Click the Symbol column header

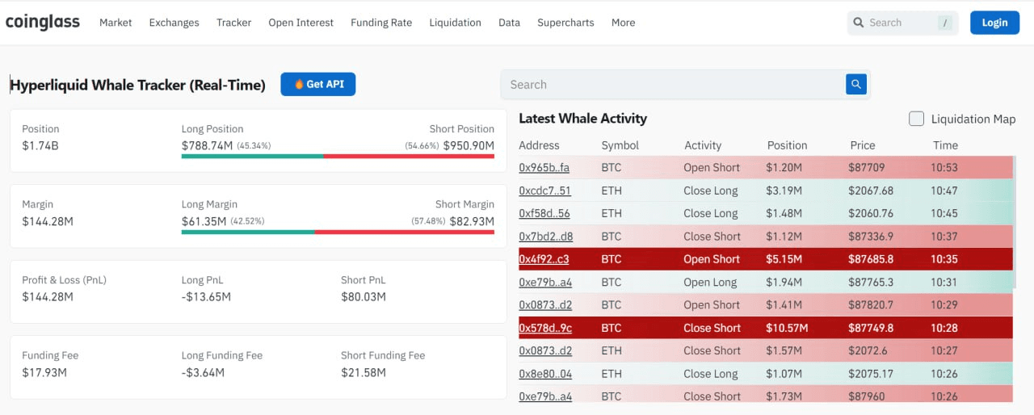[620, 145]
